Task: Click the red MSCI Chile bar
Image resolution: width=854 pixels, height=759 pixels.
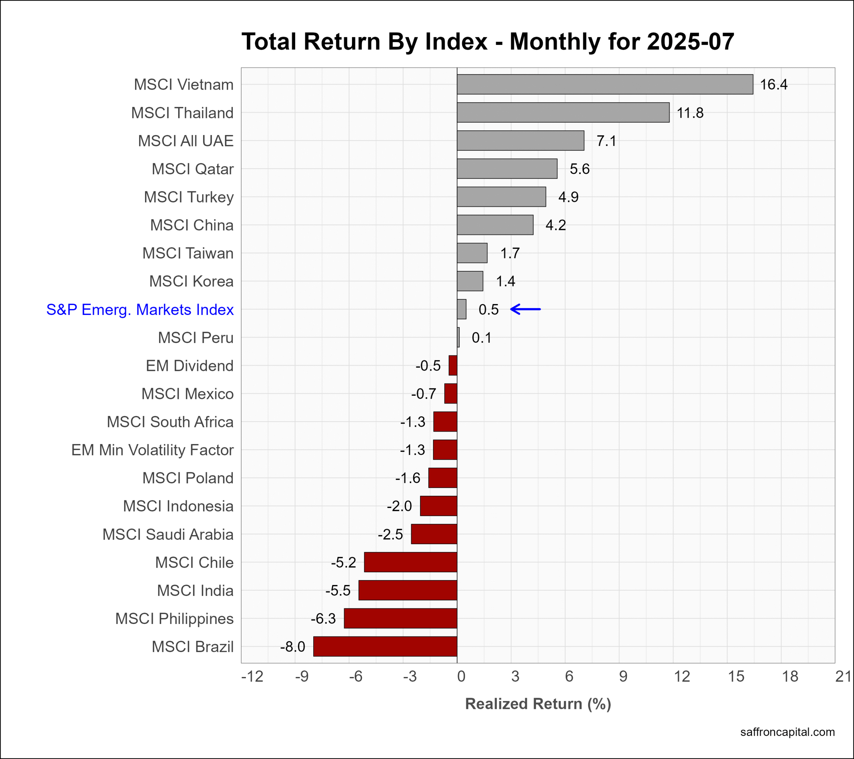Action: pos(411,562)
